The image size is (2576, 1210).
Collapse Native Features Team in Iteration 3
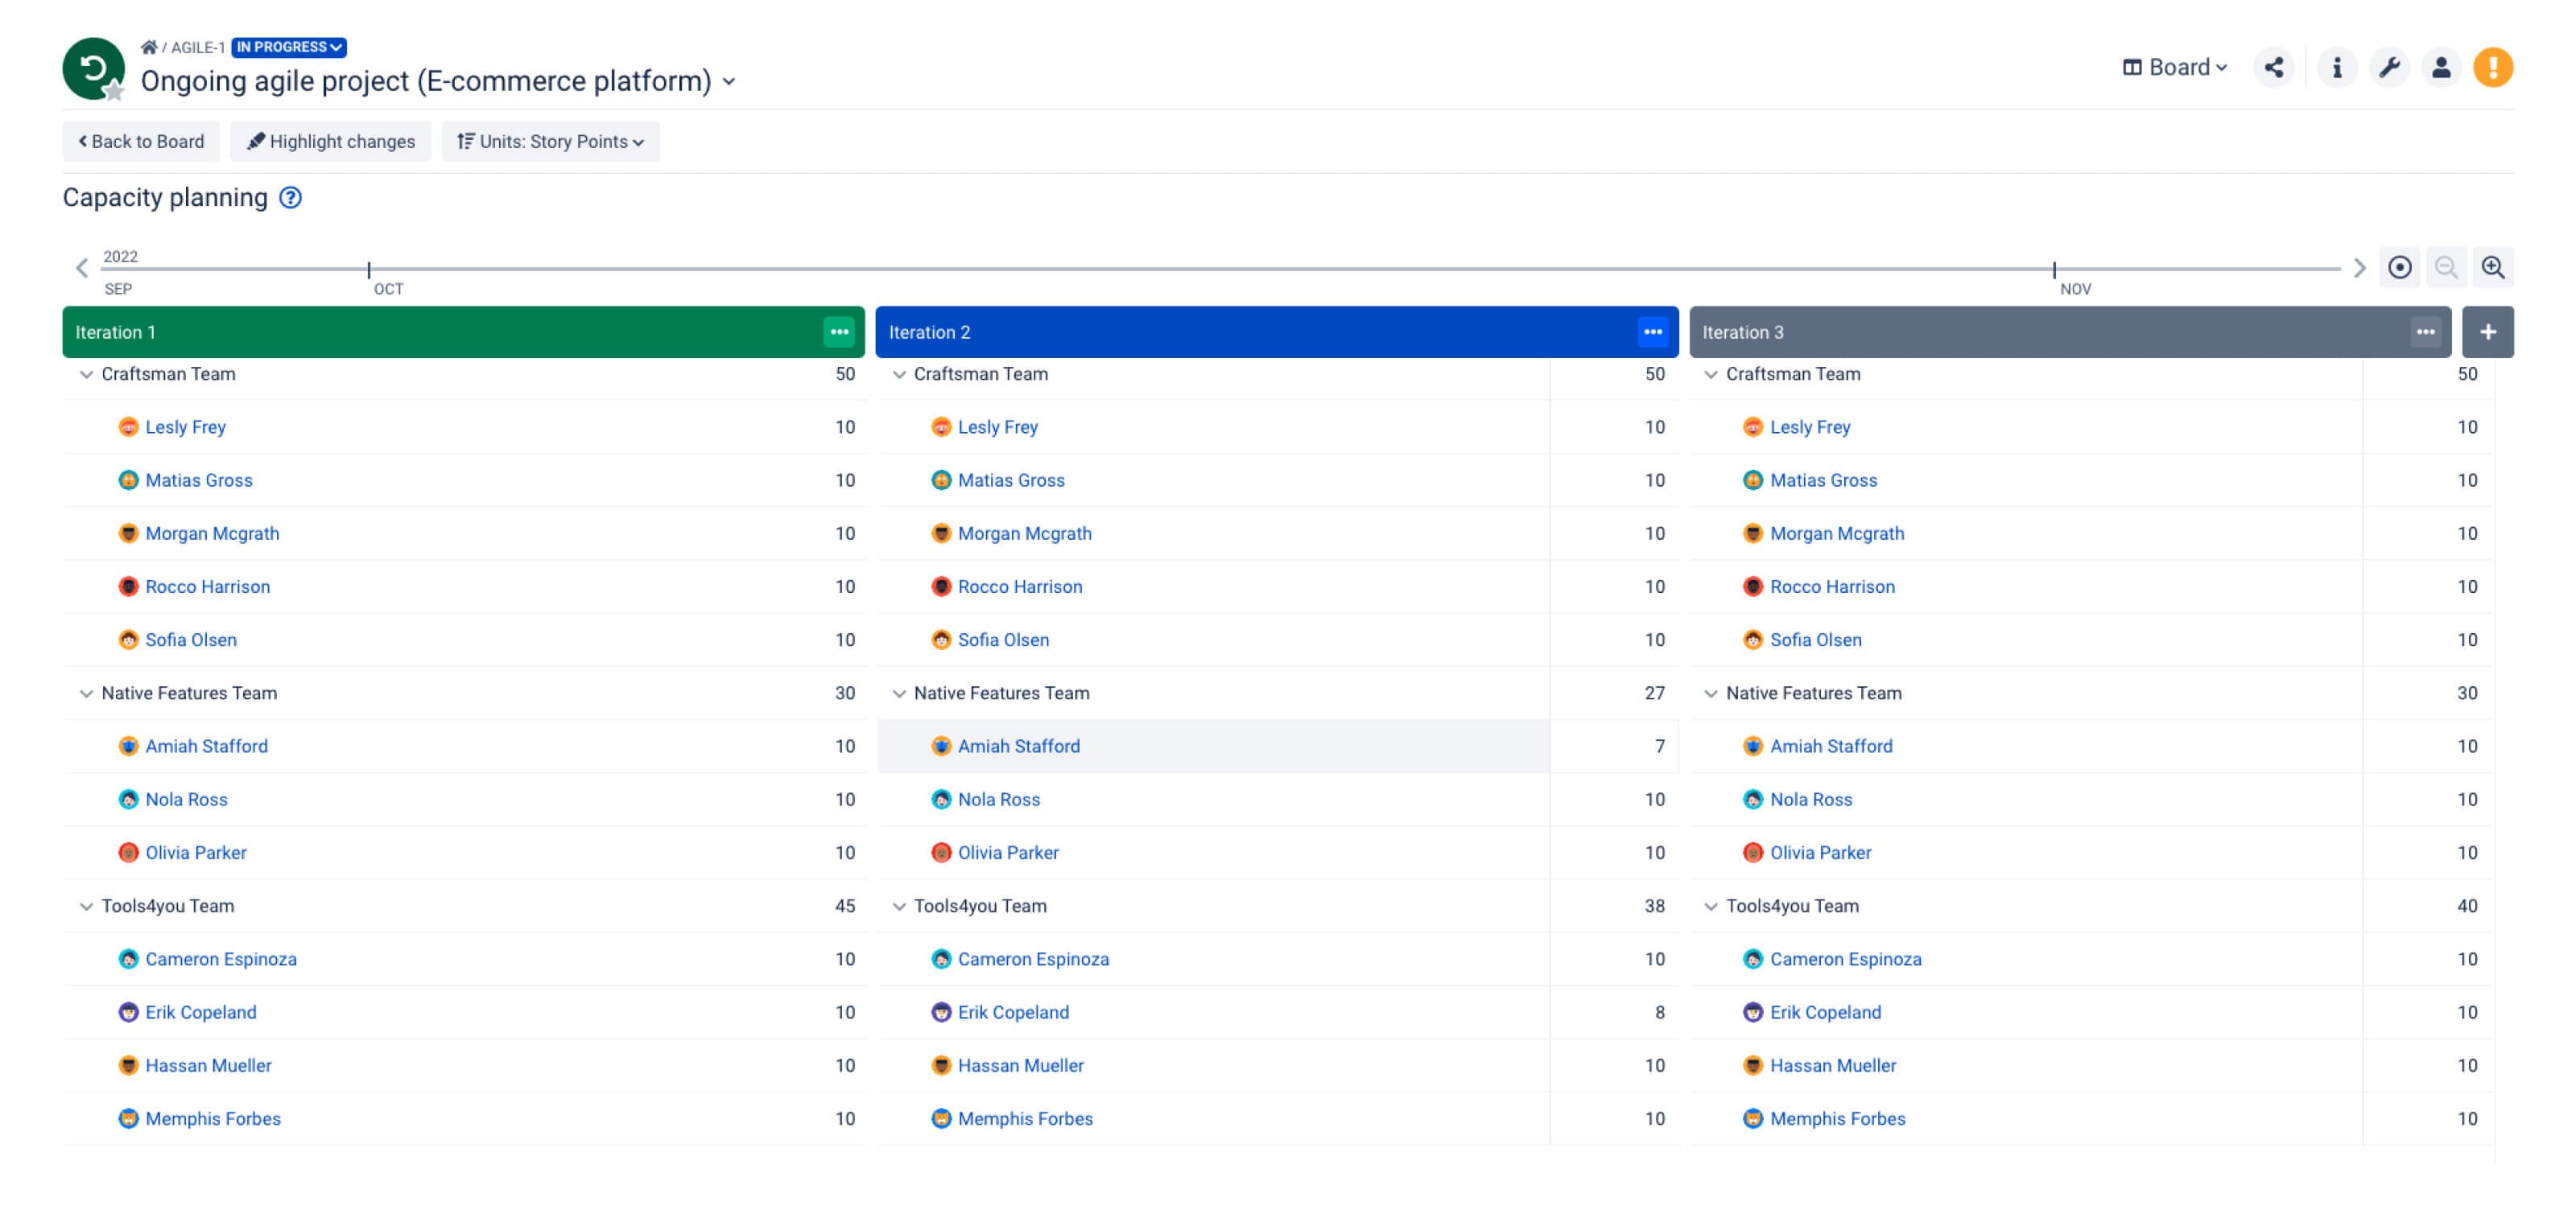(1711, 693)
